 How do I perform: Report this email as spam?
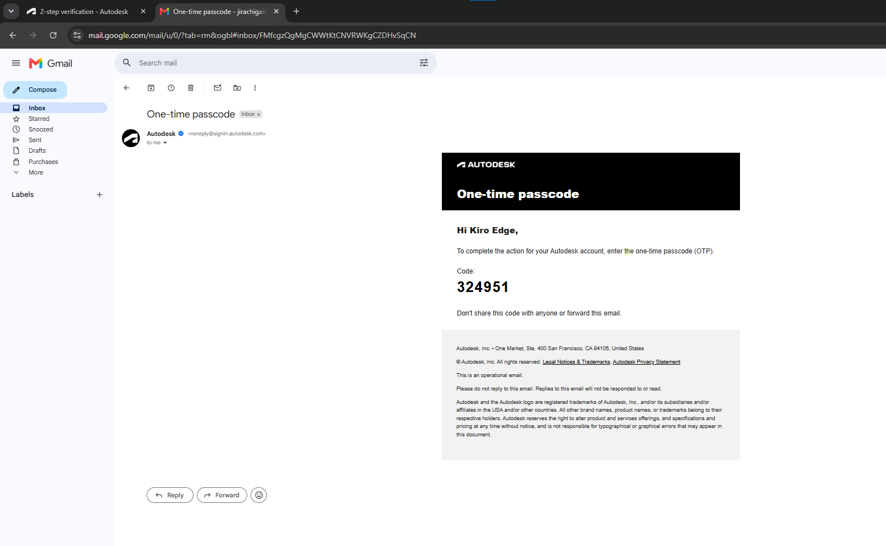click(x=171, y=88)
